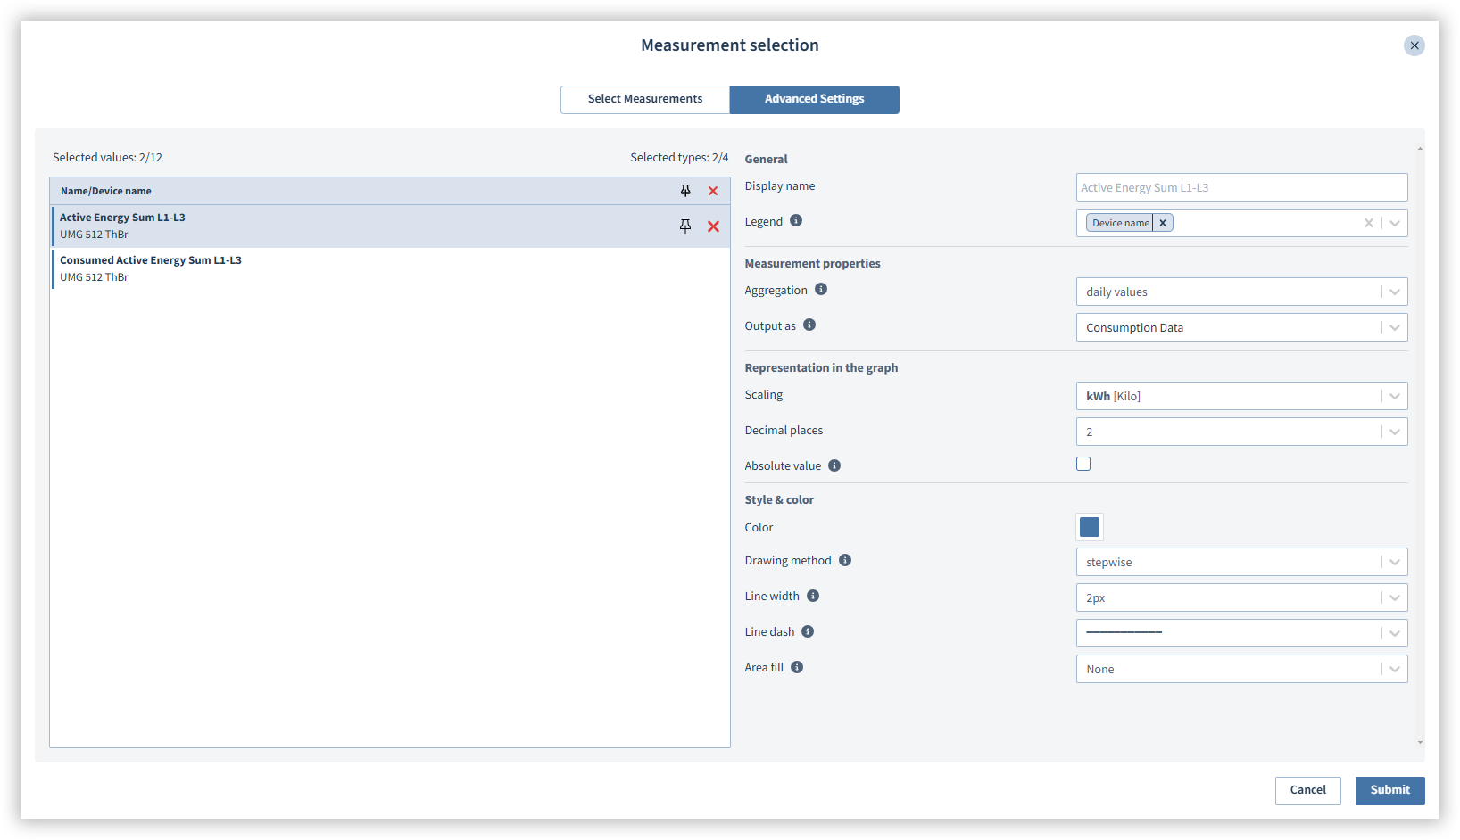Remove the Device name tag from Legend
This screenshot has width=1460, height=840.
(1162, 222)
